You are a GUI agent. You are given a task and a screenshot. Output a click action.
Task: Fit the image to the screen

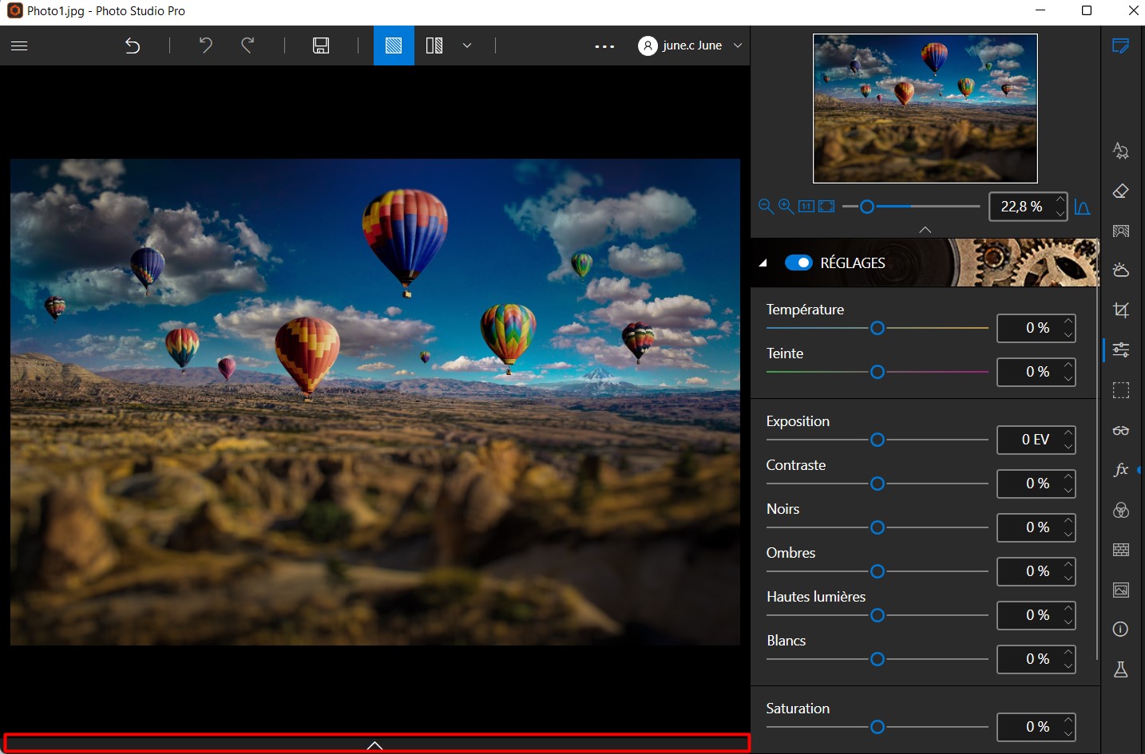[826, 207]
